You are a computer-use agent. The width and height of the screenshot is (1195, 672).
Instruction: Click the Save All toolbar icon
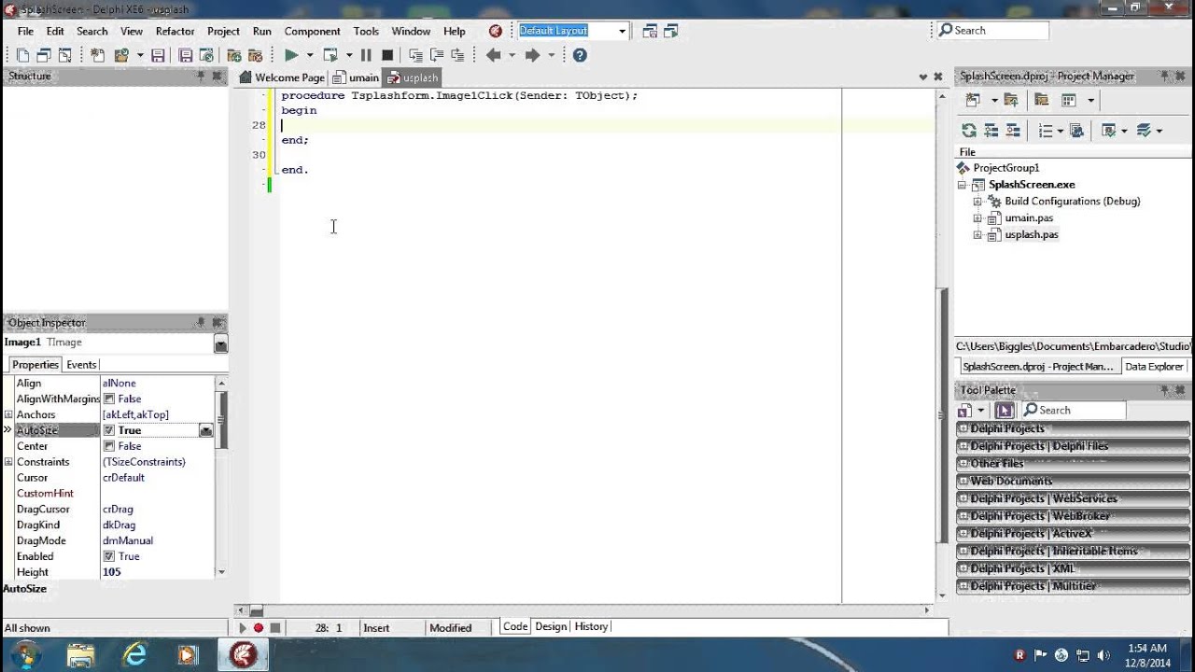click(185, 55)
